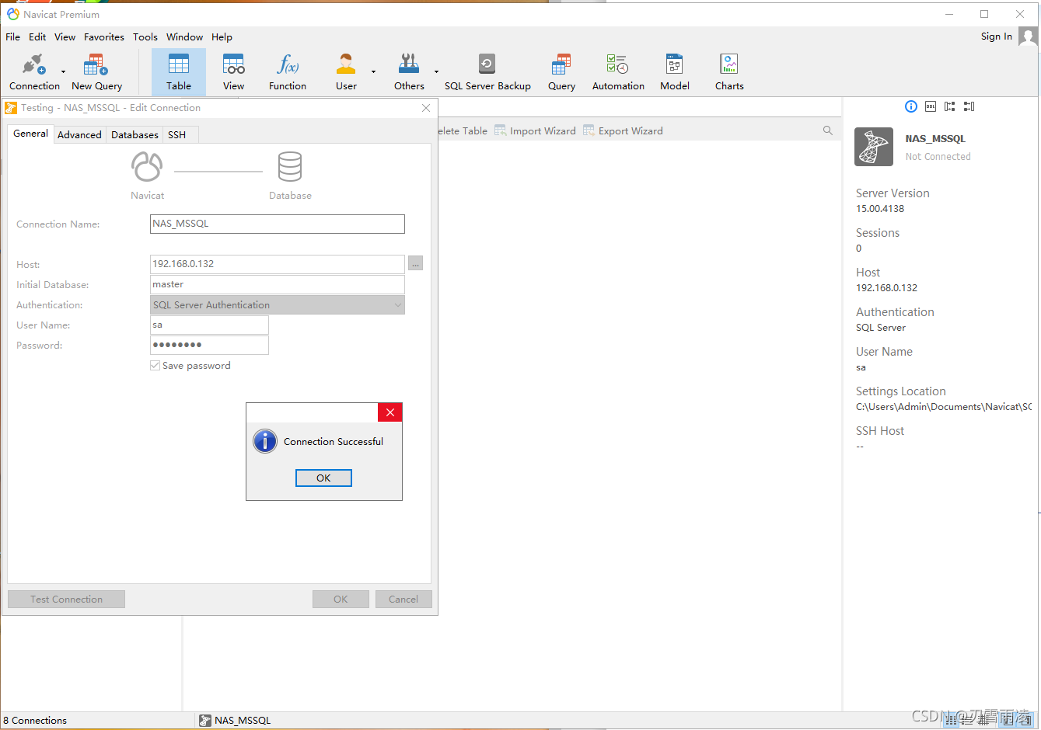This screenshot has width=1041, height=730.
Task: Open the File menu
Action: tap(13, 36)
